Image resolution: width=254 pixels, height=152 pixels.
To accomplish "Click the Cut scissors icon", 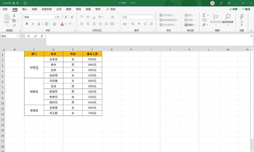I will click(x=14, y=16).
